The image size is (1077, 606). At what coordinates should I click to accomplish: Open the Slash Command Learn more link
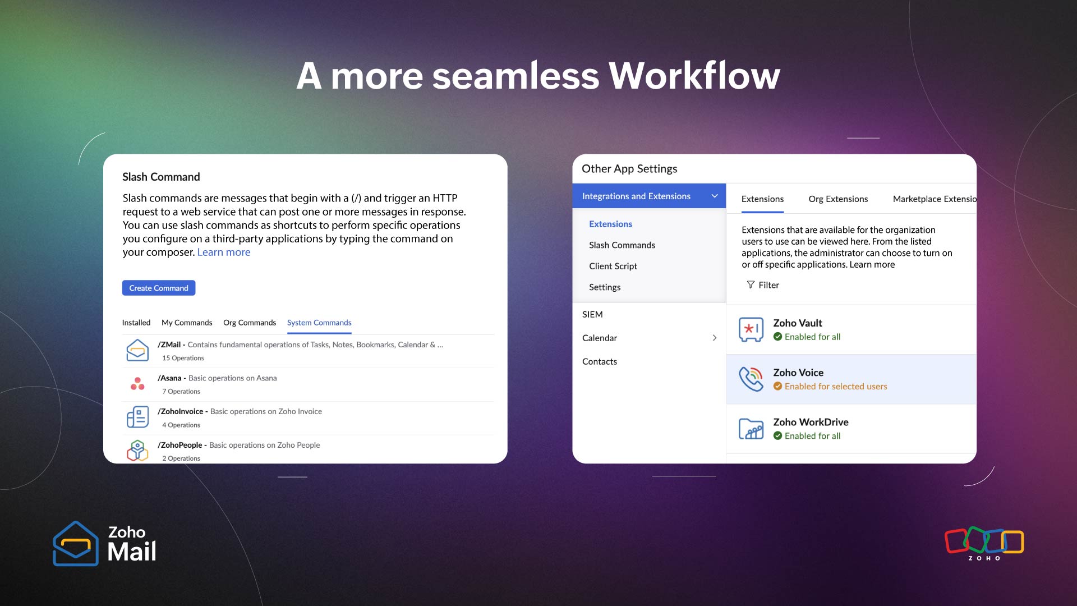coord(223,252)
